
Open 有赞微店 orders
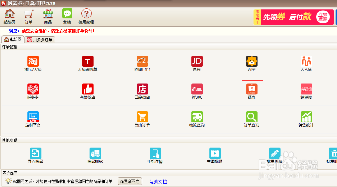[x=87, y=91]
